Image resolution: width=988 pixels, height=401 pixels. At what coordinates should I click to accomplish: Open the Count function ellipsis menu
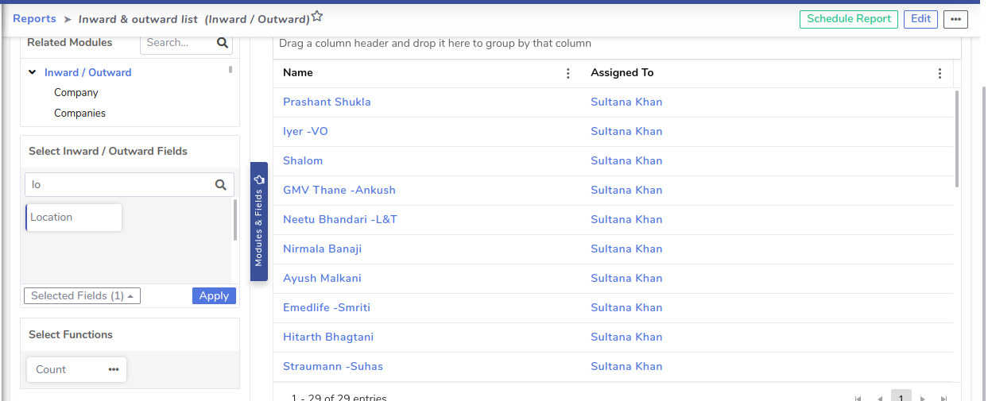pyautogui.click(x=114, y=369)
